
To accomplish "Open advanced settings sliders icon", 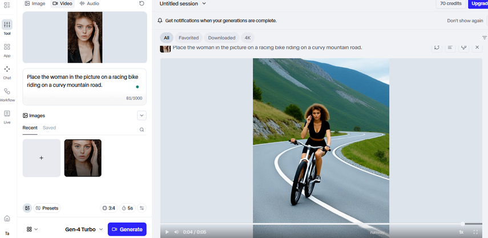I will tap(142, 208).
